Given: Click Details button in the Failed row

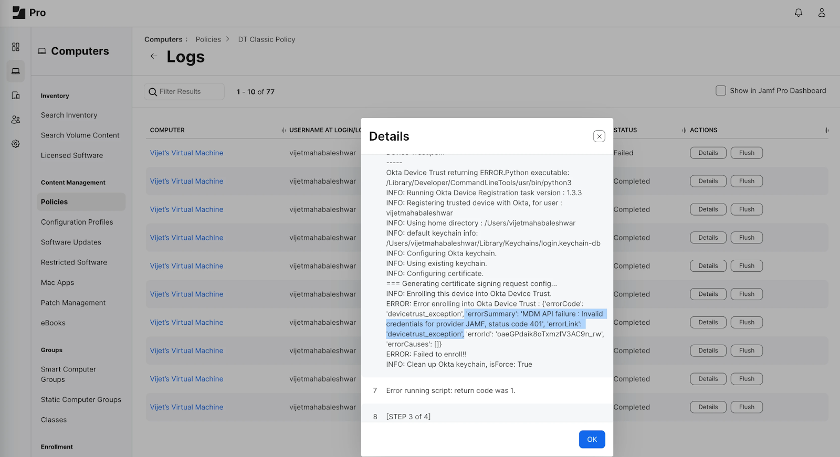Looking at the screenshot, I should [x=708, y=153].
